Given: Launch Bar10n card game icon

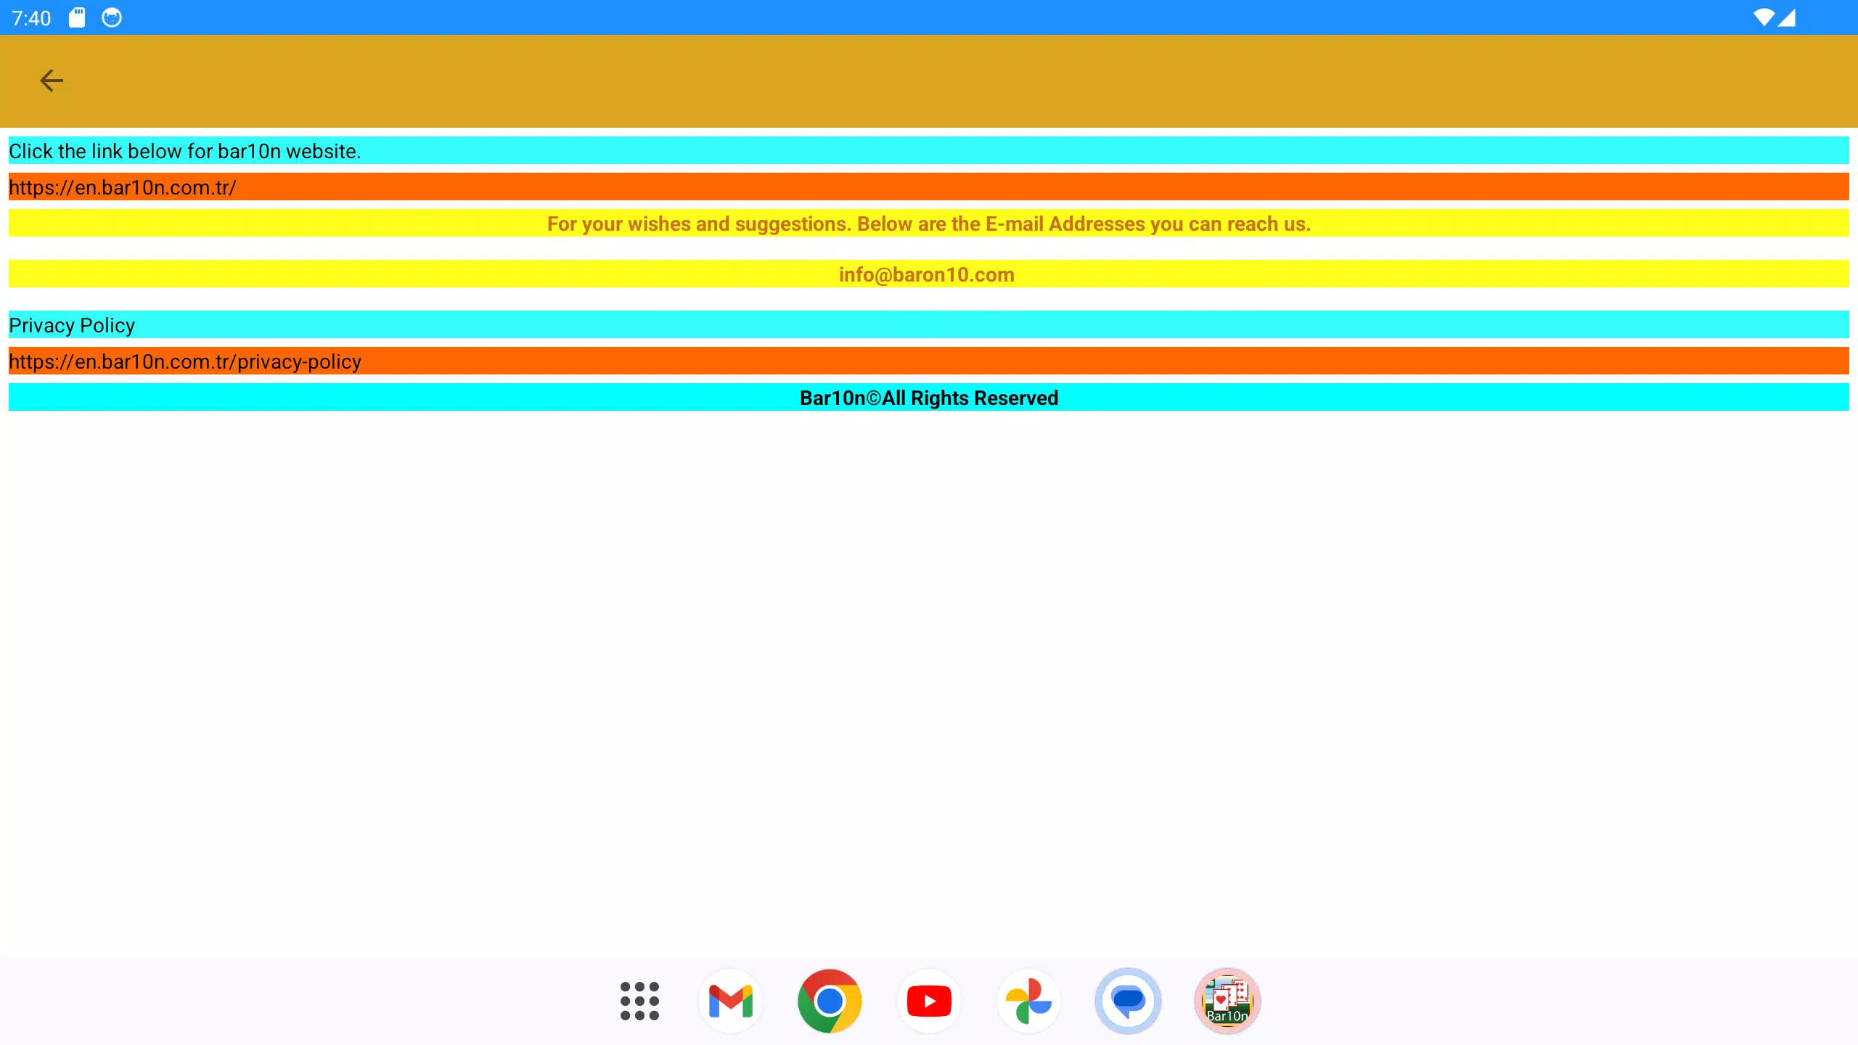Looking at the screenshot, I should pos(1227,1001).
